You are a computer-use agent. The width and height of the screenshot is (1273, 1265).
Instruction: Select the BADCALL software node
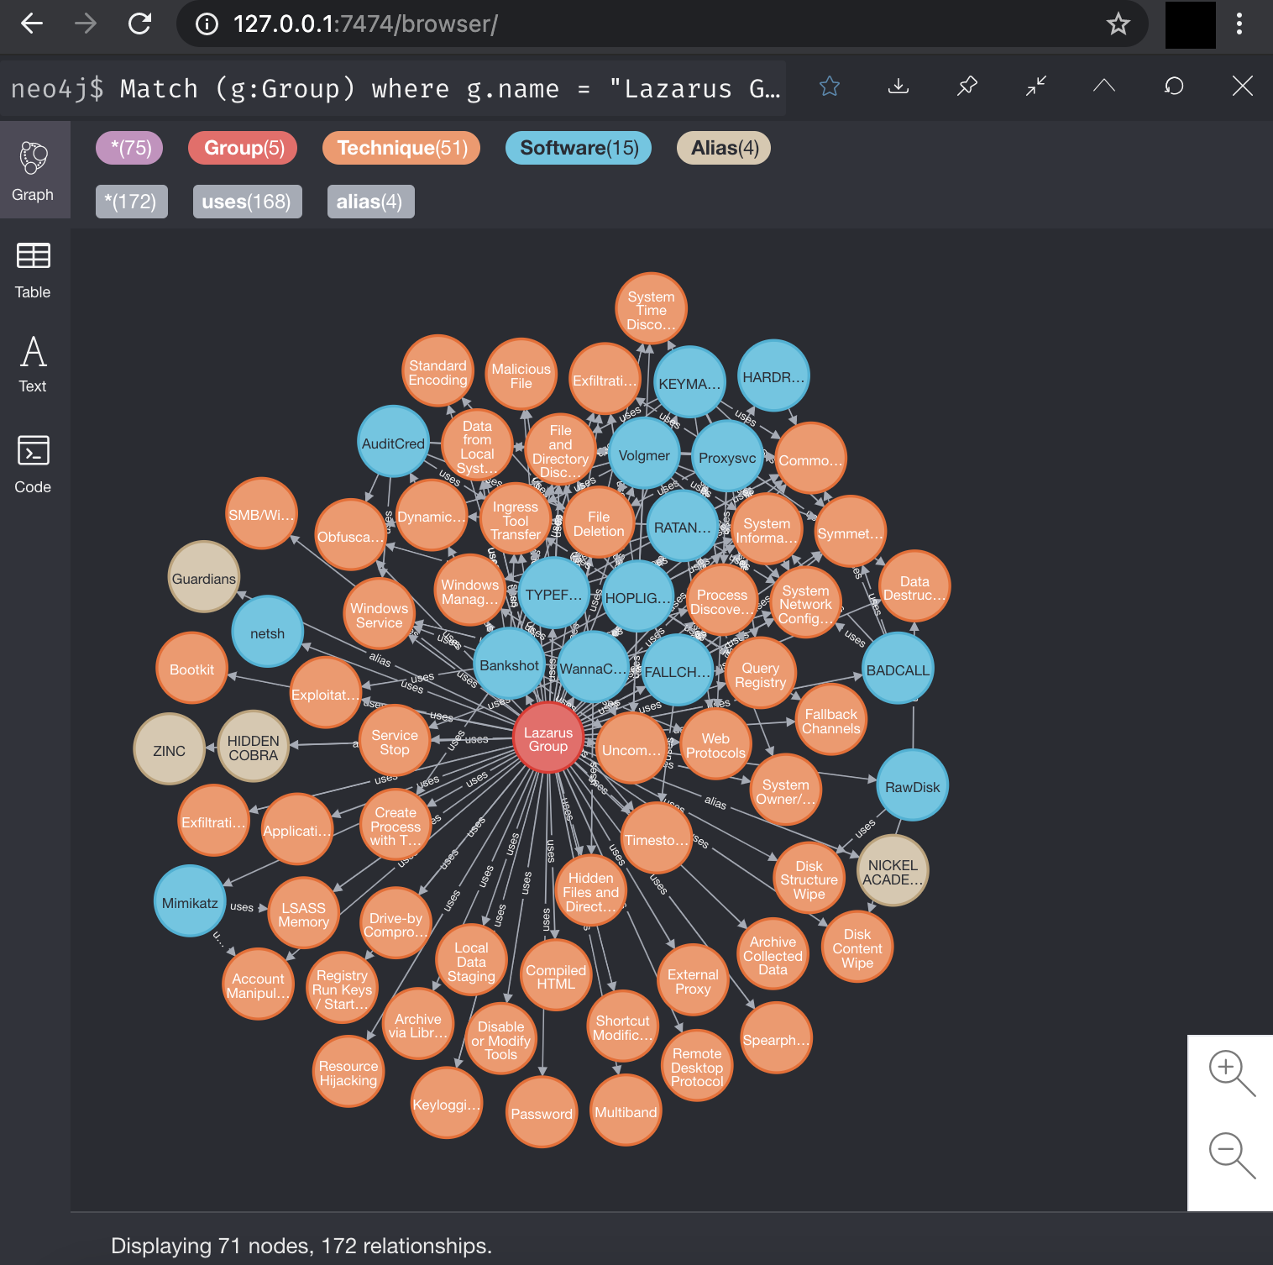[x=898, y=669]
